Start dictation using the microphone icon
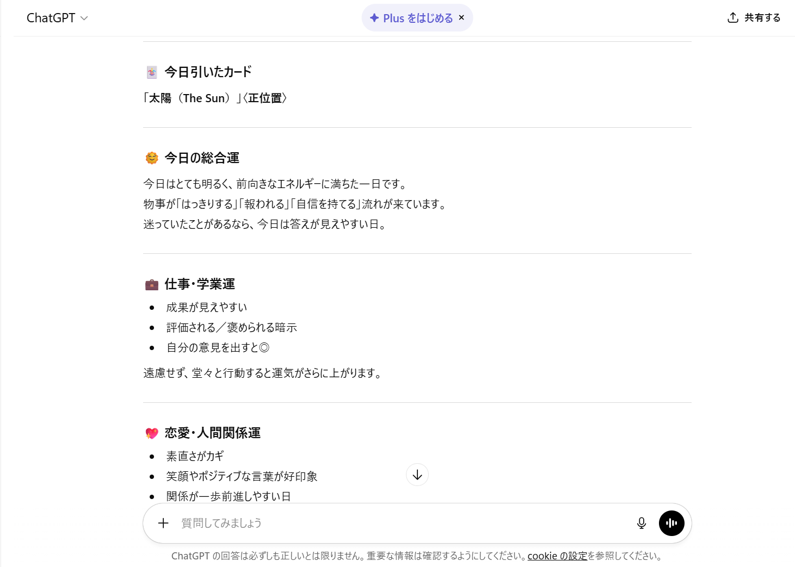 [641, 523]
